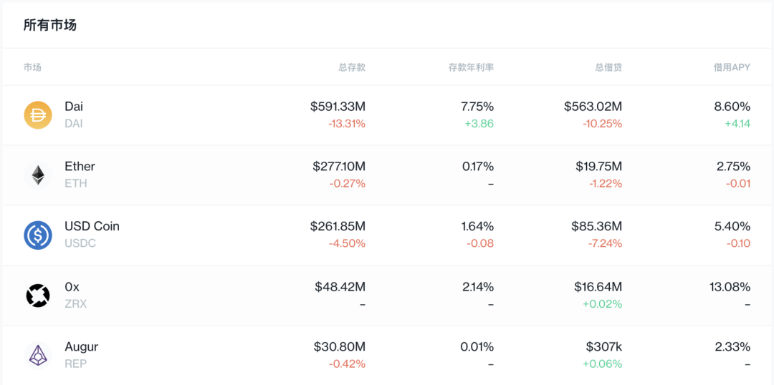Click the ZRX ticker label

coord(75,304)
